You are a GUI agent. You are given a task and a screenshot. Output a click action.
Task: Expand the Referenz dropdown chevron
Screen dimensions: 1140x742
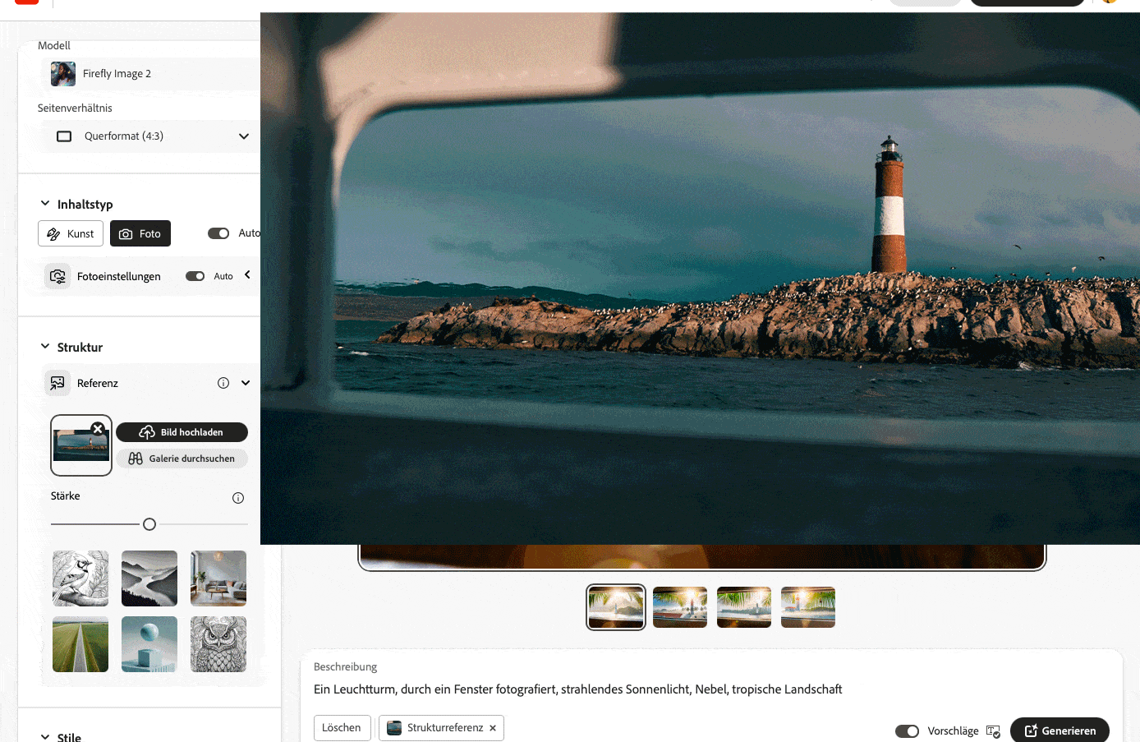tap(246, 383)
